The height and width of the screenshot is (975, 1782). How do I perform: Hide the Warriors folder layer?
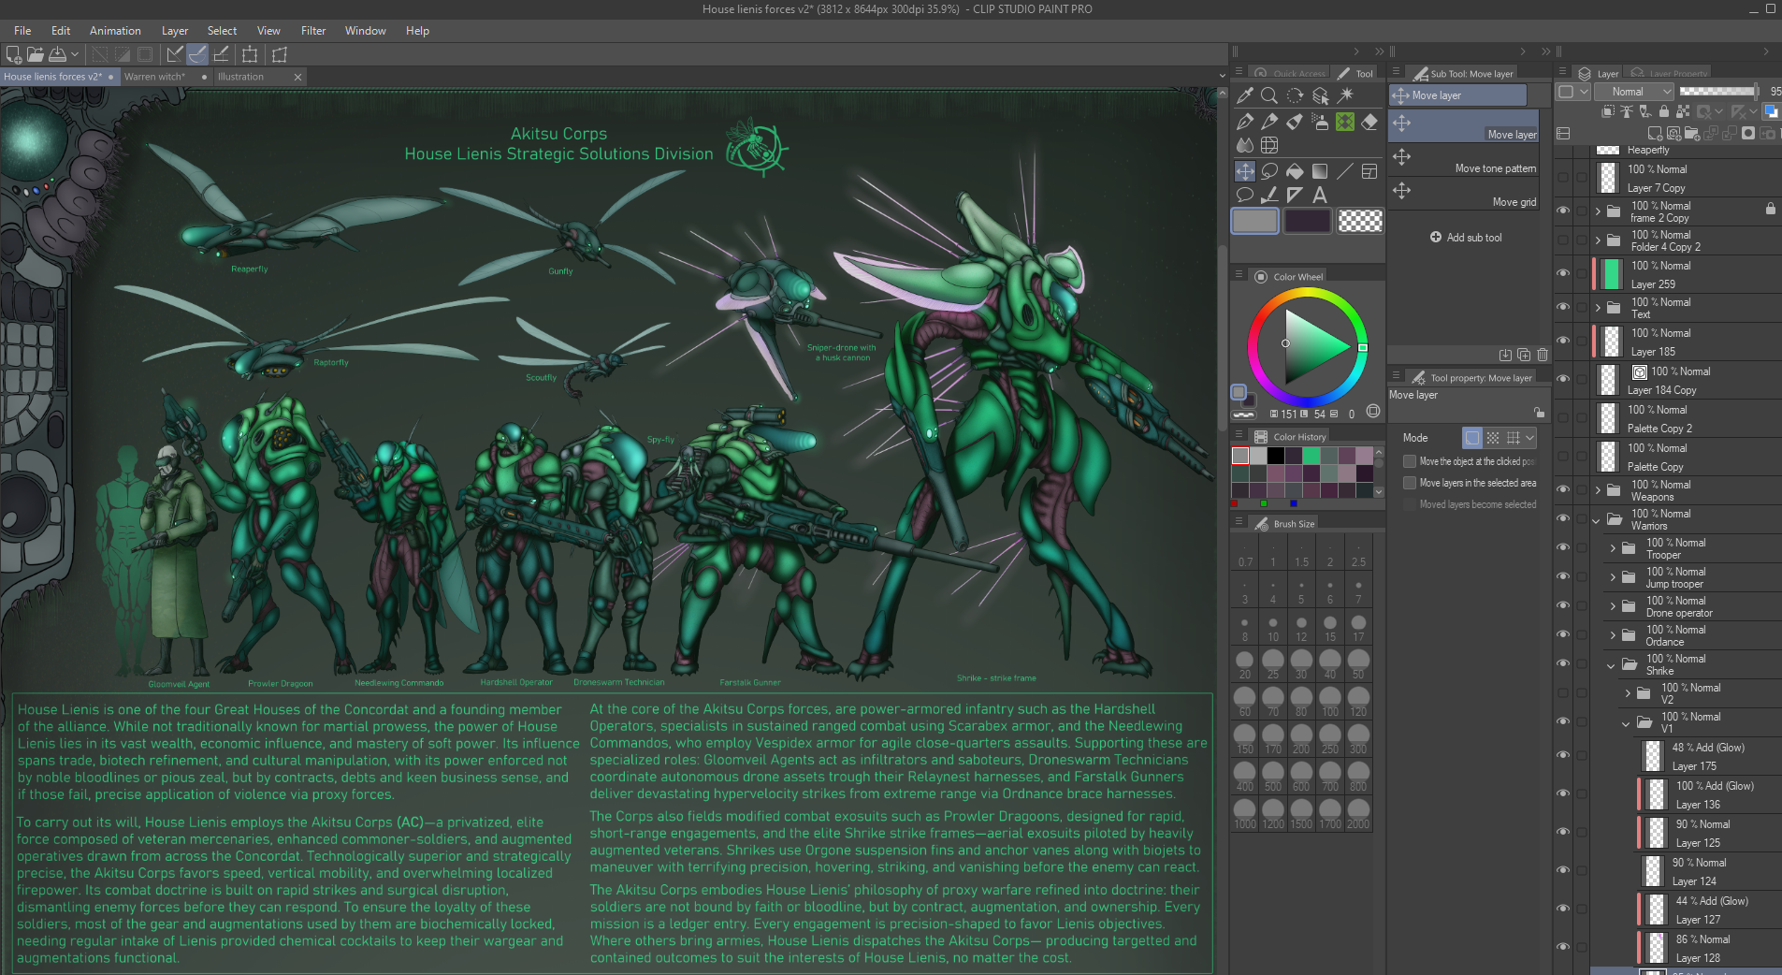[x=1563, y=518]
